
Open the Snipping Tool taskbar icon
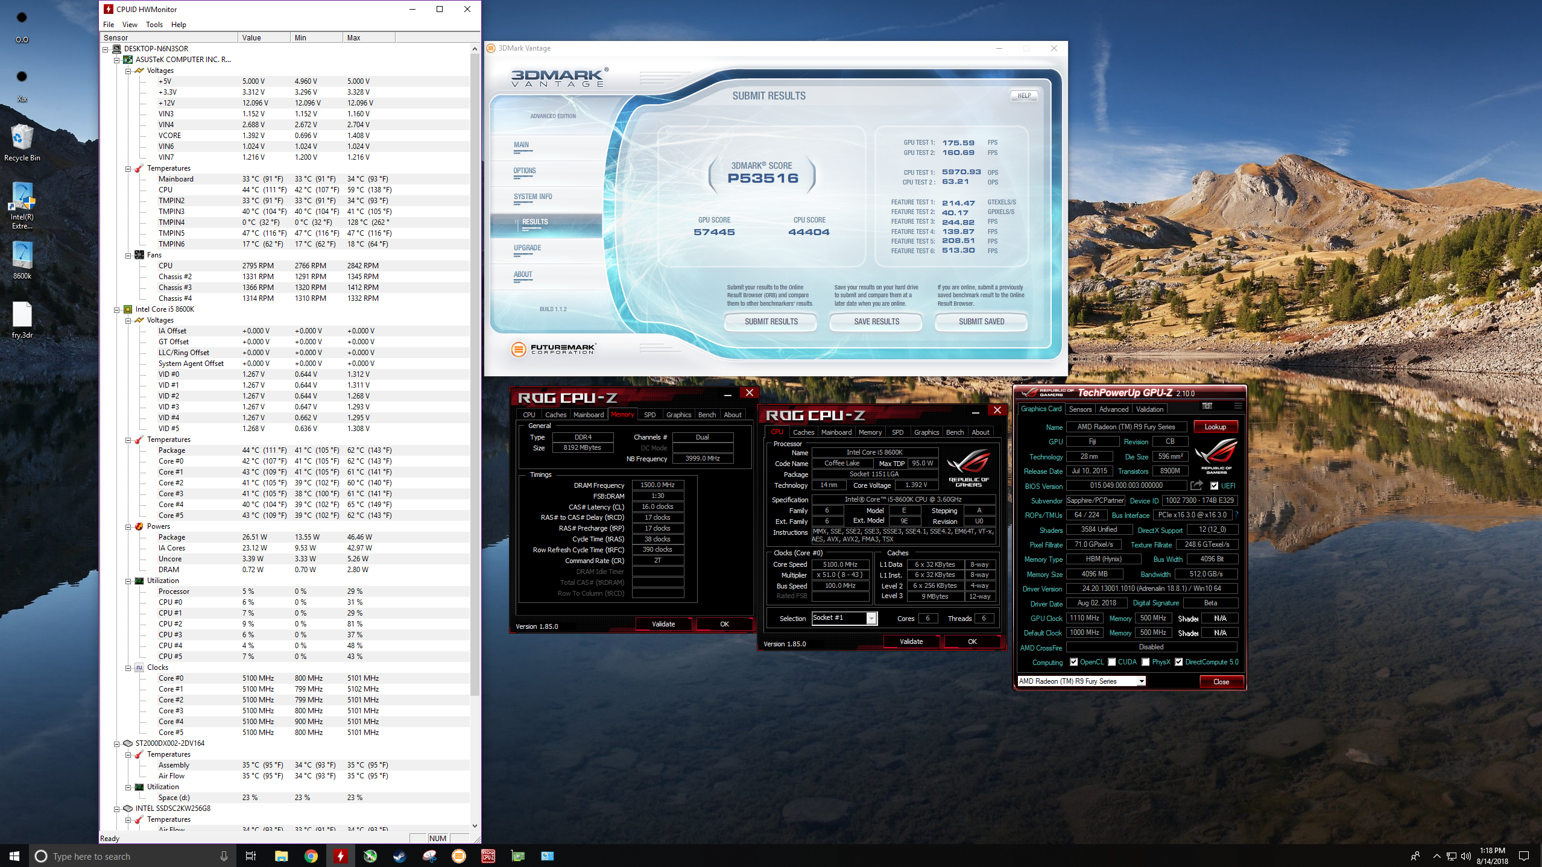429,856
